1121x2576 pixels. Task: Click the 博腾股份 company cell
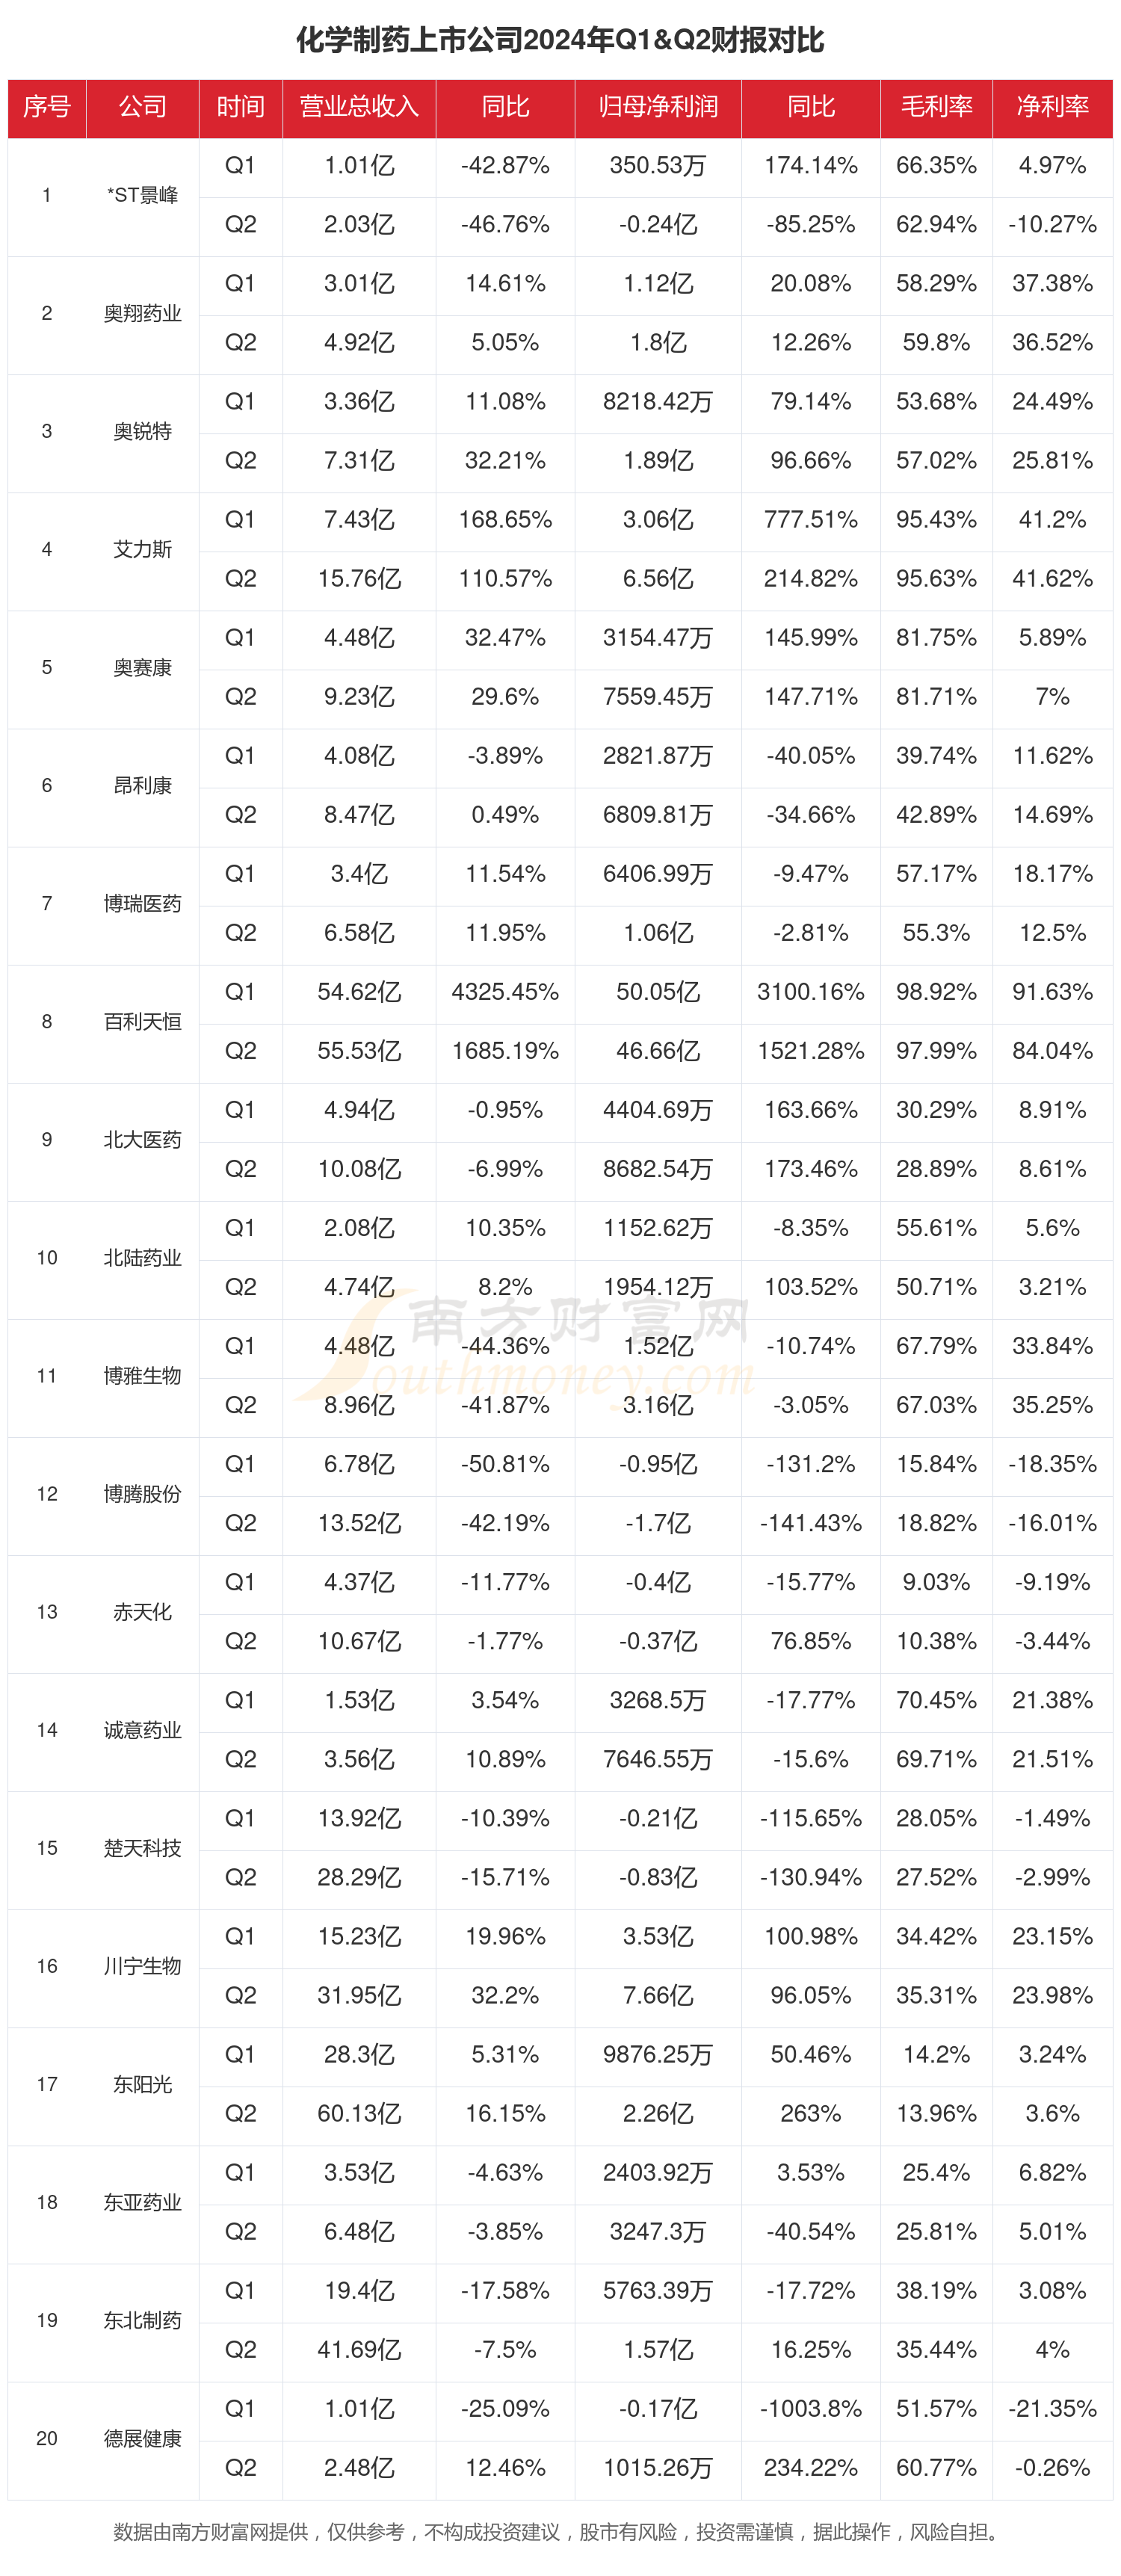143,1494
